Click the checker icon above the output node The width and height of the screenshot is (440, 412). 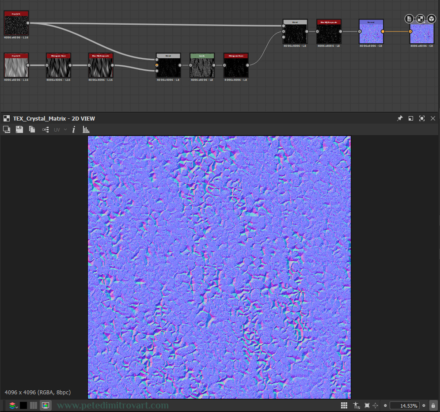click(420, 19)
